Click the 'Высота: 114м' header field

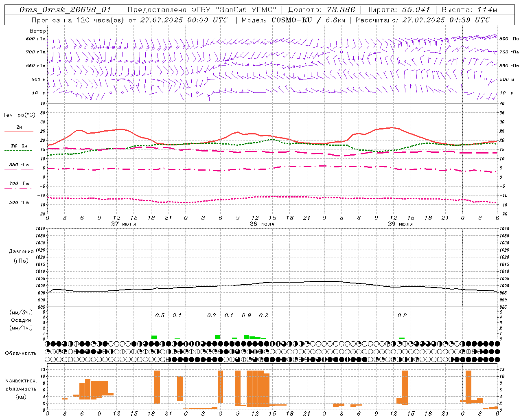tap(469, 10)
